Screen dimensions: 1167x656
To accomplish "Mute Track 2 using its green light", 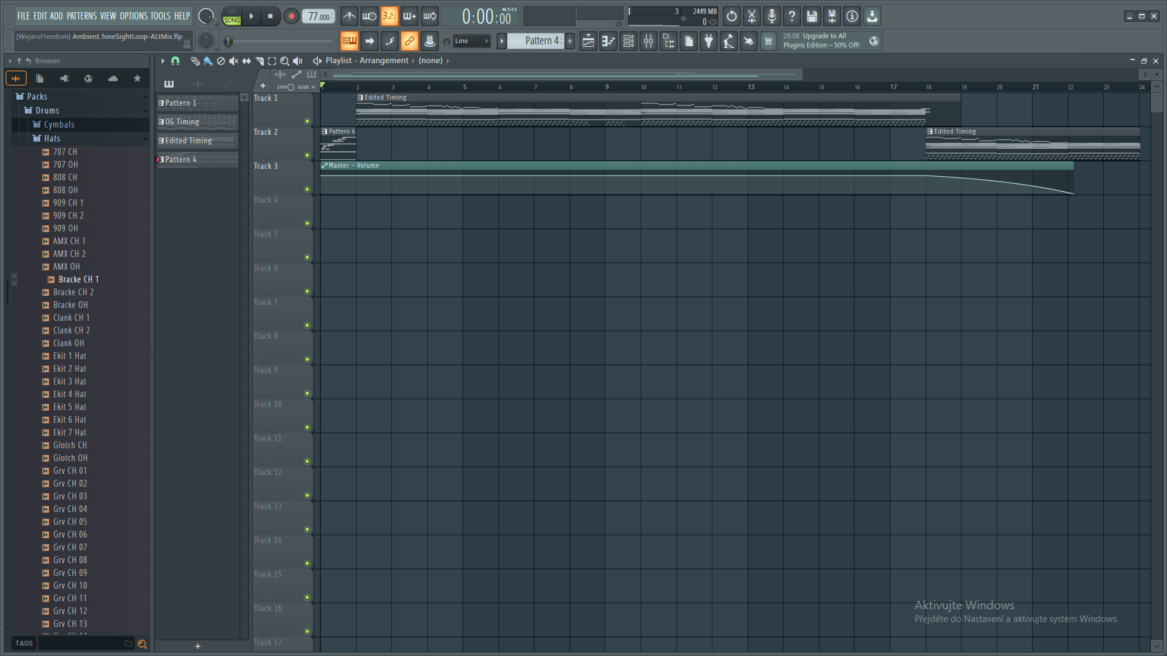I will point(307,155).
